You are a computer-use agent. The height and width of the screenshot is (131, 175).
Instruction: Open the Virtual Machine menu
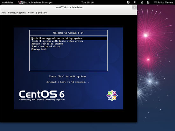pos(17,13)
